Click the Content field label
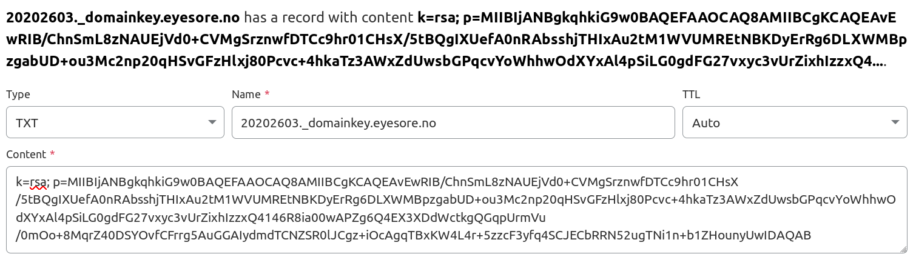 pyautogui.click(x=26, y=154)
